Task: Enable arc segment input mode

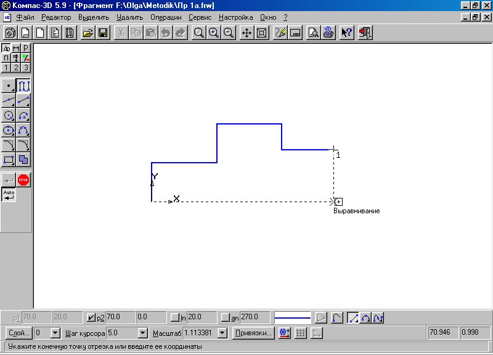Action: click(x=365, y=318)
